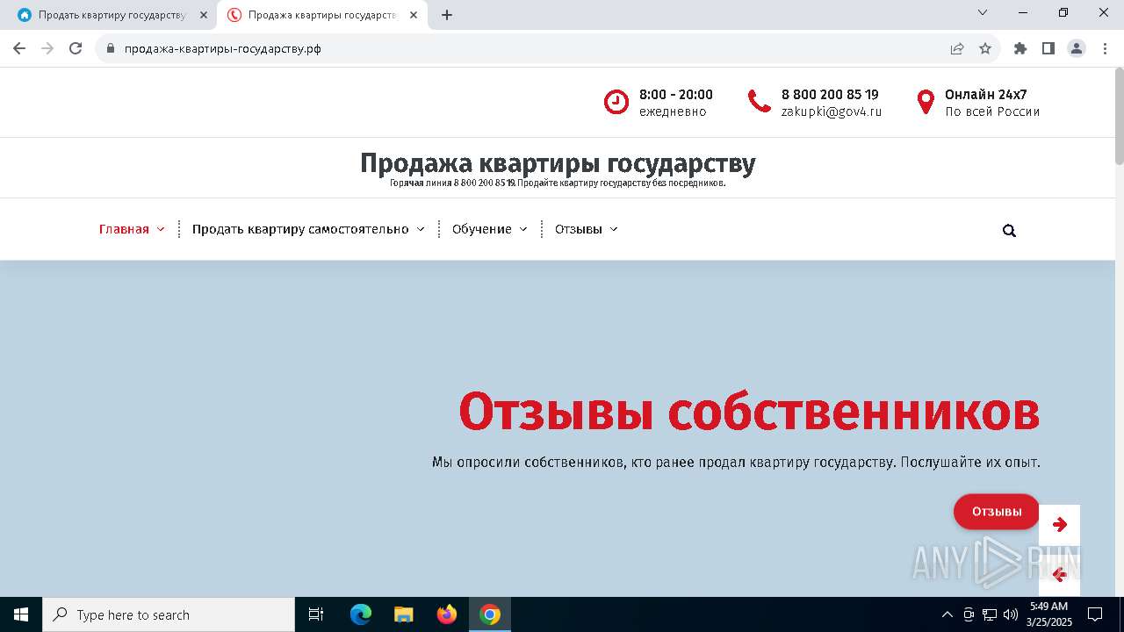Select the active 'Продажа квартиры государству' tab
This screenshot has width=1124, height=632.
(x=321, y=15)
